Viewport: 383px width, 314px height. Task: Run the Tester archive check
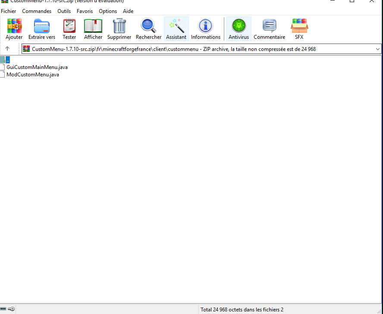[69, 26]
